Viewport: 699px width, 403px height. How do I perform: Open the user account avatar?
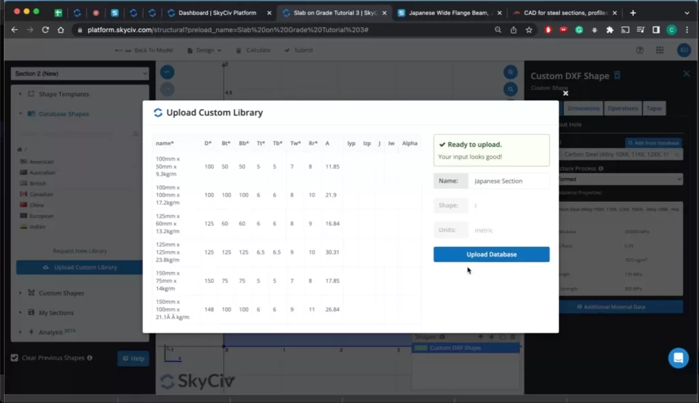click(684, 50)
